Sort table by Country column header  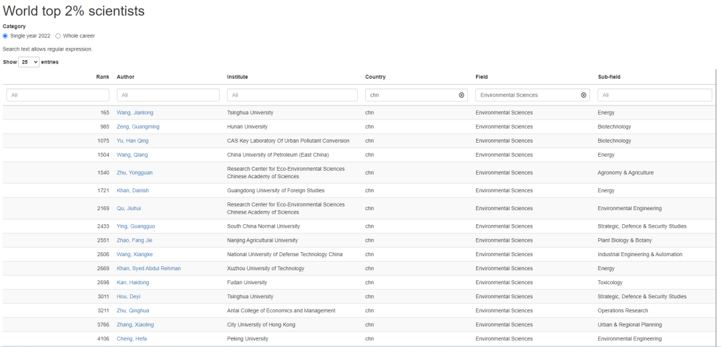pyautogui.click(x=375, y=77)
